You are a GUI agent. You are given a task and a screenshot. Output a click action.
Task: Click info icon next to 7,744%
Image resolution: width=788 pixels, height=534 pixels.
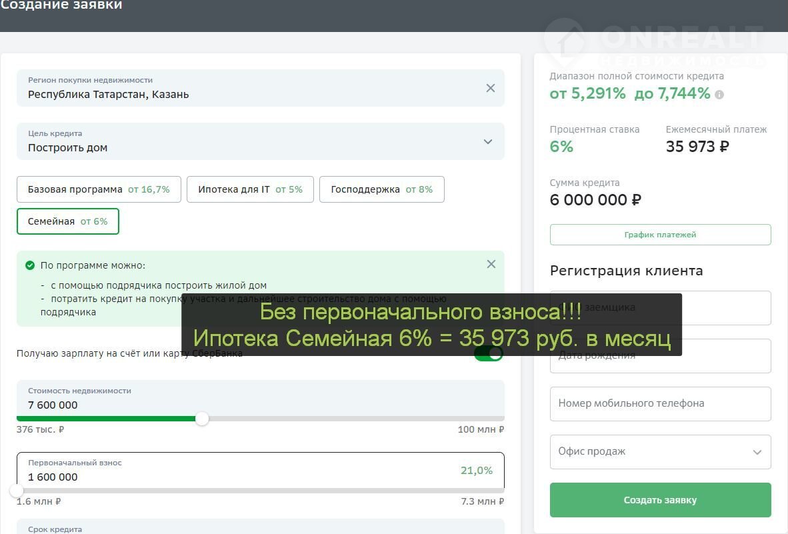pos(719,95)
